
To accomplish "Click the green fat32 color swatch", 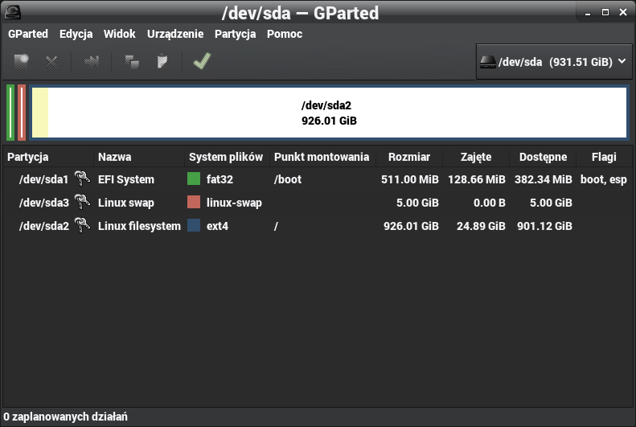I will (x=194, y=179).
